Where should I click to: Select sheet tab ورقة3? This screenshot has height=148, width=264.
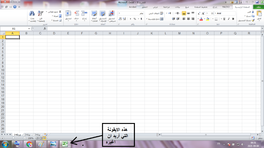[37, 135]
